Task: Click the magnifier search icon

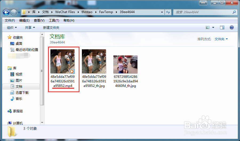Action: [234, 12]
